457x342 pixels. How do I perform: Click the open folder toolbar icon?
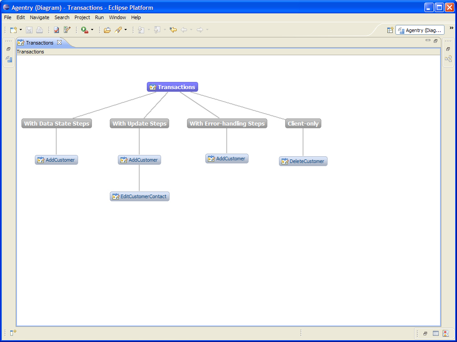[x=107, y=30]
